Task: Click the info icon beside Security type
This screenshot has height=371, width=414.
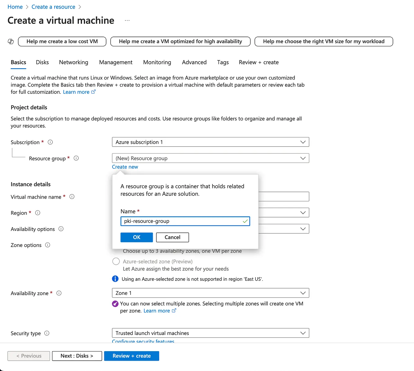Action: (x=47, y=333)
